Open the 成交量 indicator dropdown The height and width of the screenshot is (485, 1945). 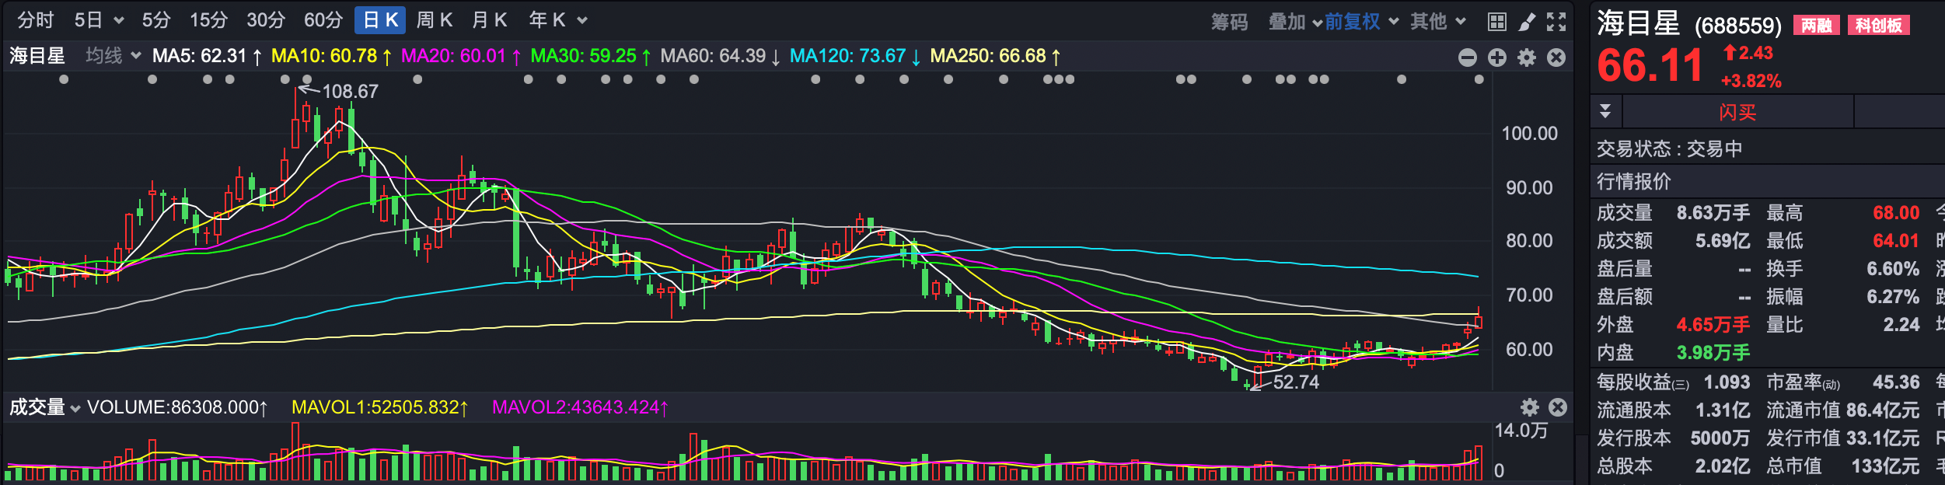(44, 407)
